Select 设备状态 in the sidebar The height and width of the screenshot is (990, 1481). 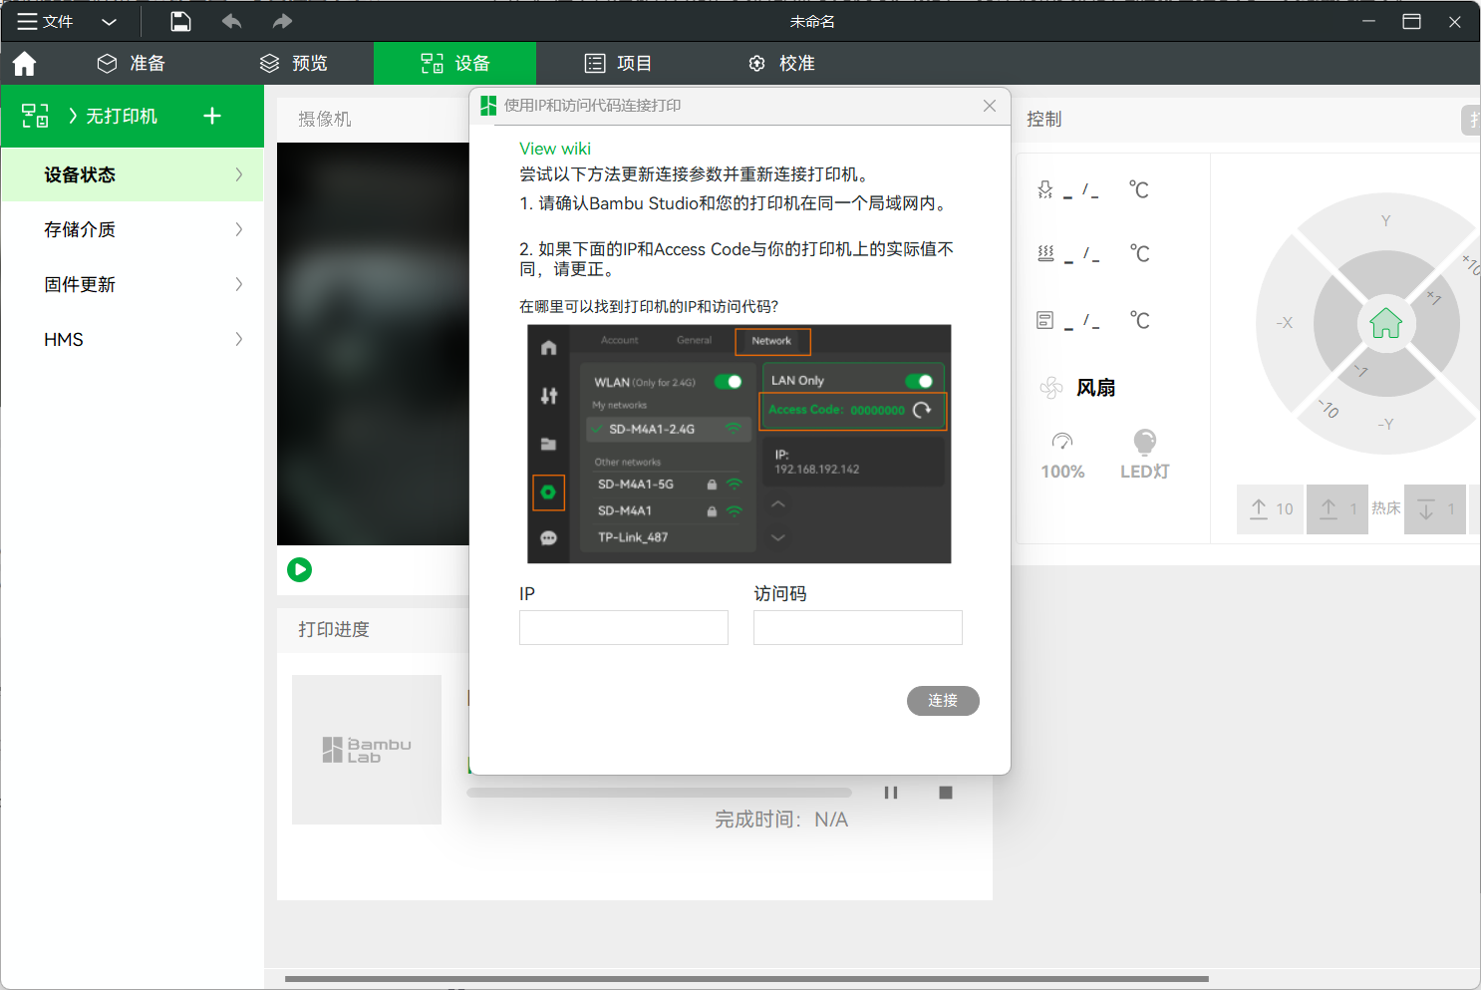coord(133,174)
